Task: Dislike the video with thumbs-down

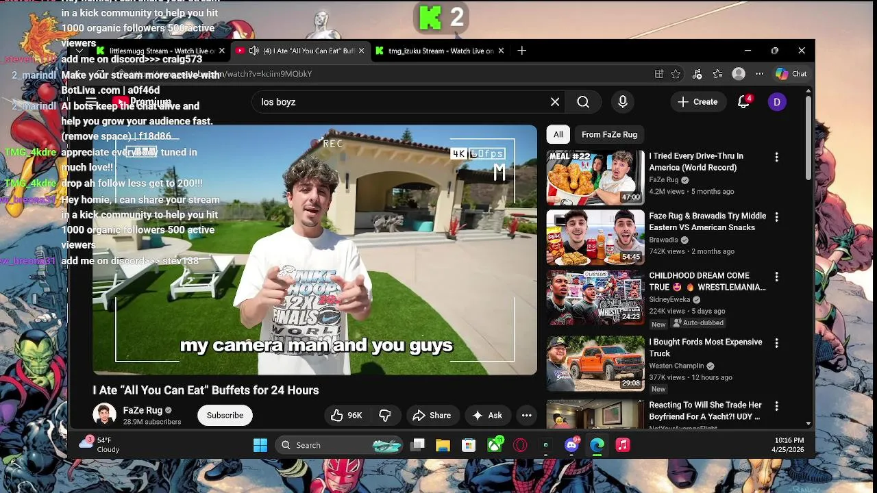Action: 385,416
